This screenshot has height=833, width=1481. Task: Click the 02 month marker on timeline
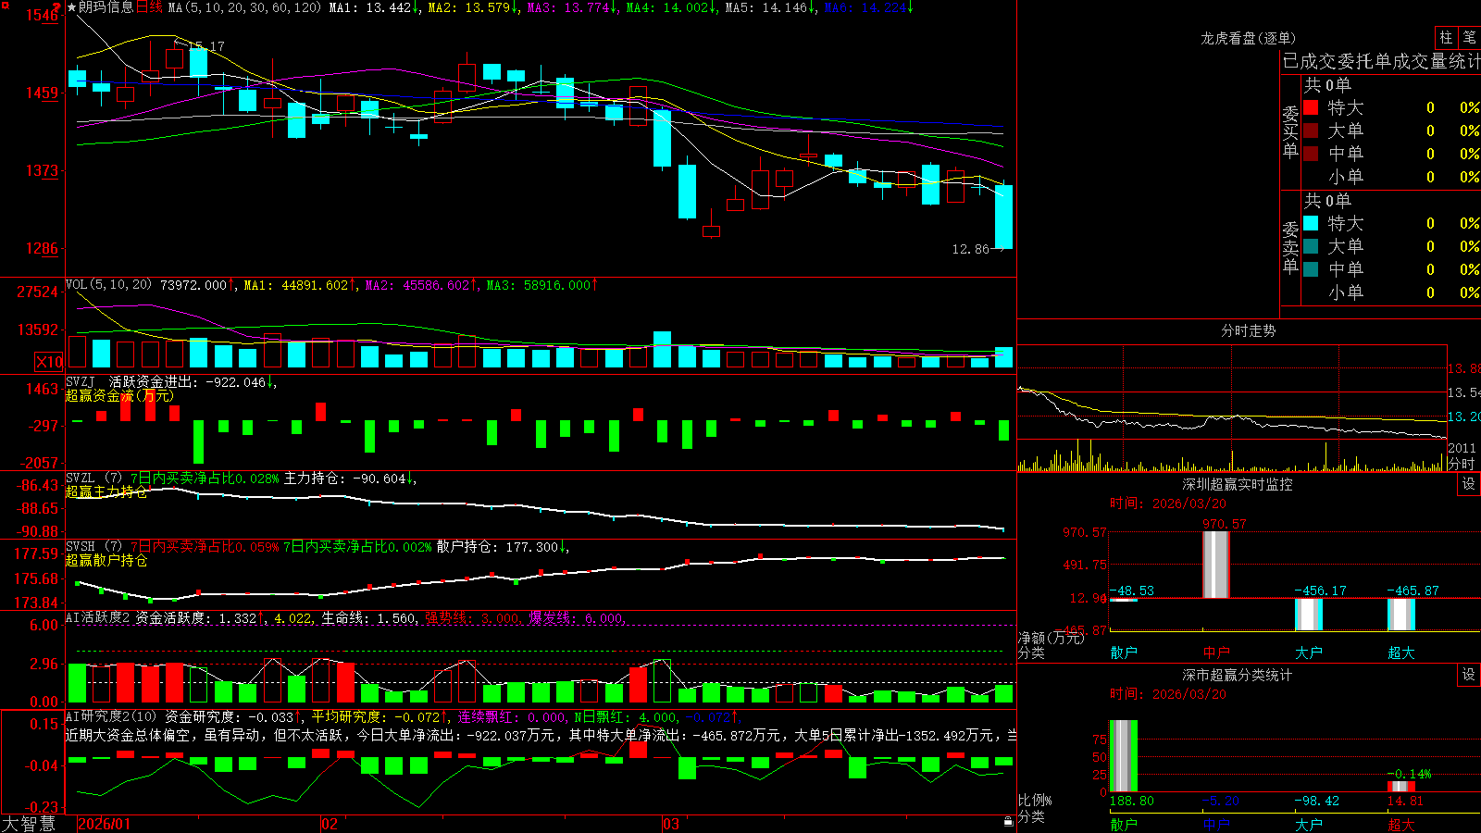[x=329, y=824]
